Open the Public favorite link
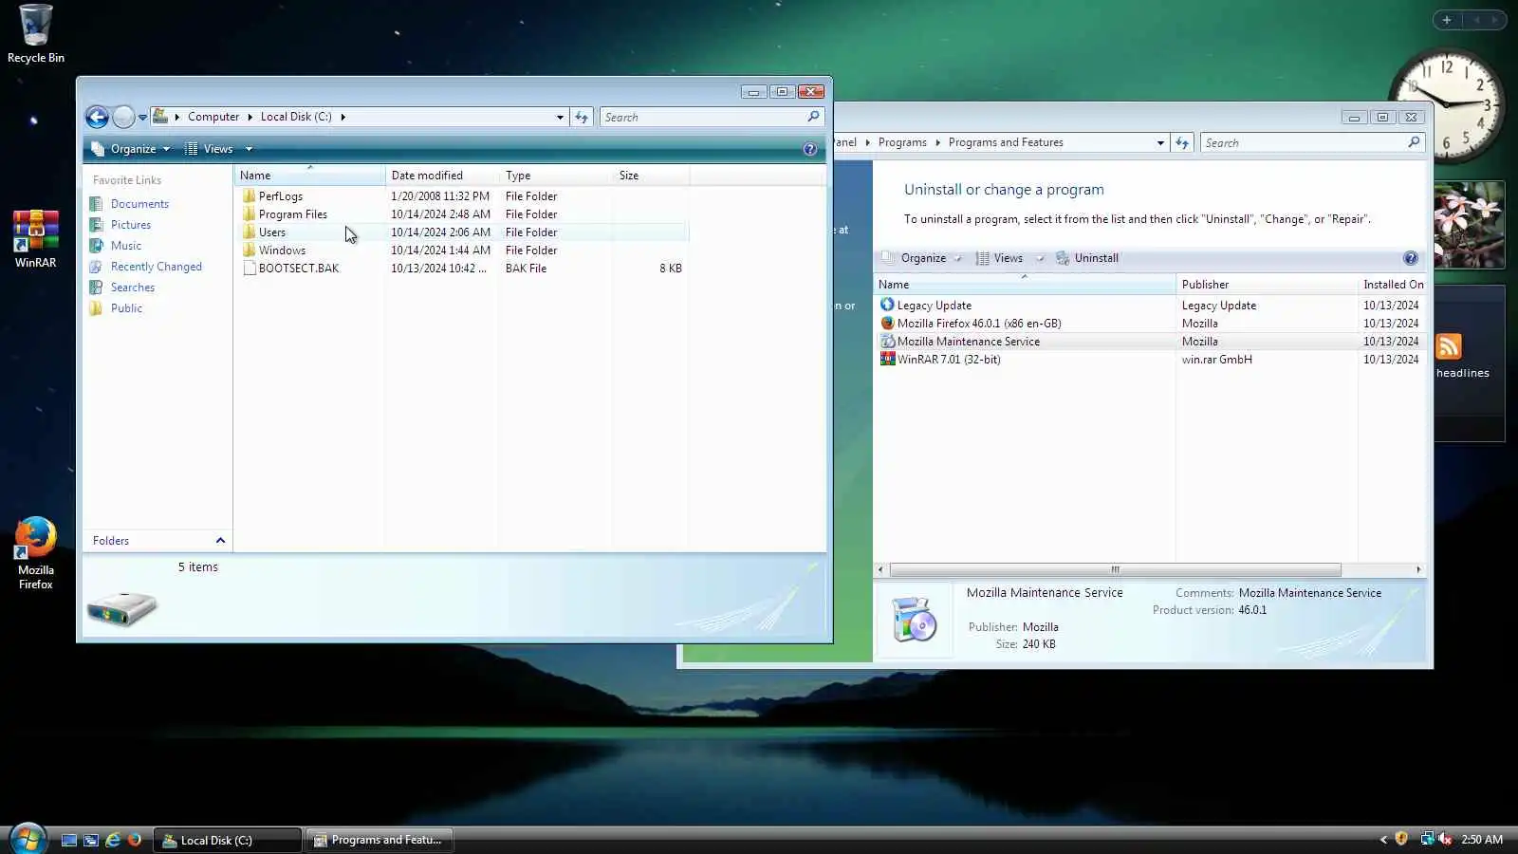The height and width of the screenshot is (854, 1518). coord(126,308)
